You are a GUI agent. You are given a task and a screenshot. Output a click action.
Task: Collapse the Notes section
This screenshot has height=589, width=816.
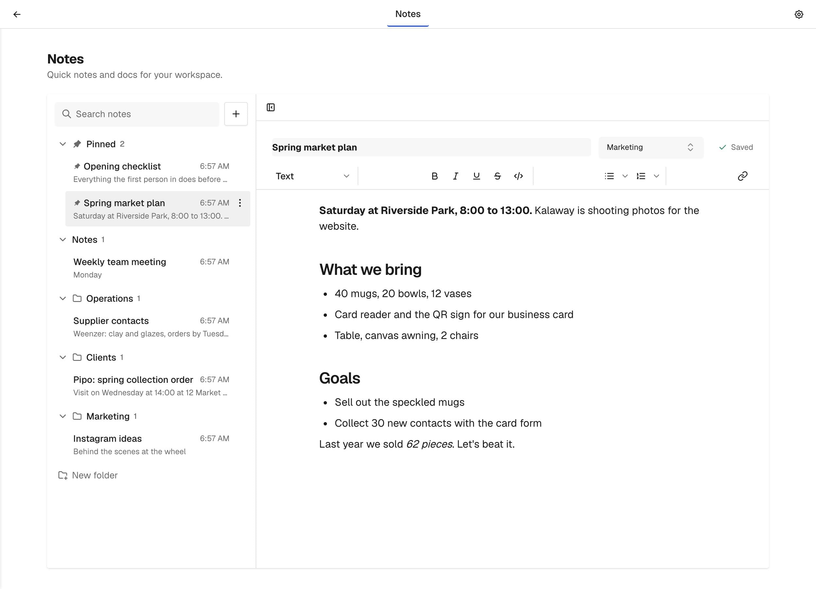click(62, 240)
